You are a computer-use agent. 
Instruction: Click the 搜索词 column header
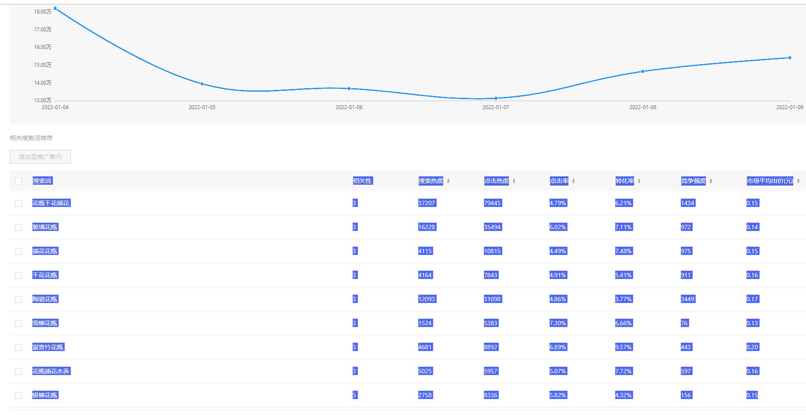42,181
